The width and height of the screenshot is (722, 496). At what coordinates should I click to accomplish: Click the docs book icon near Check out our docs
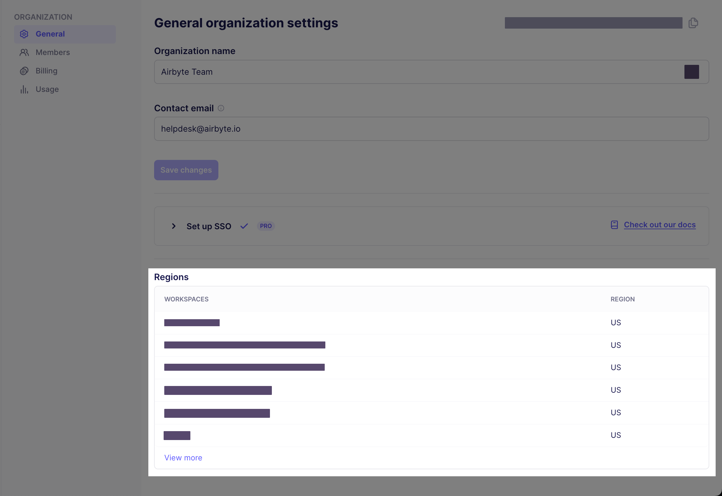click(x=614, y=224)
